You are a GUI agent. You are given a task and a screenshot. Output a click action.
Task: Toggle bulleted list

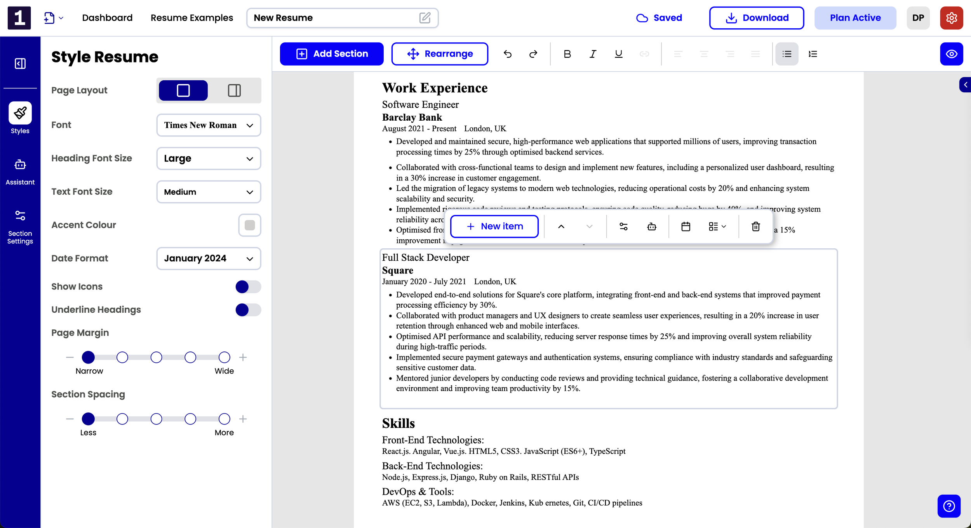point(787,54)
